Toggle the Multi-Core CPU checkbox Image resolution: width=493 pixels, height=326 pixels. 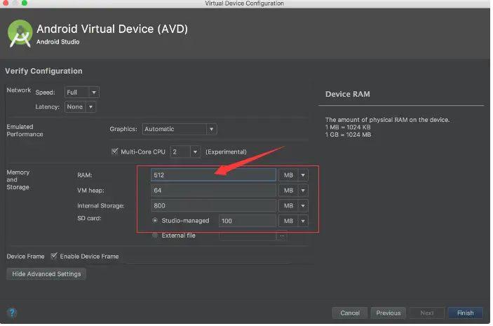(114, 151)
